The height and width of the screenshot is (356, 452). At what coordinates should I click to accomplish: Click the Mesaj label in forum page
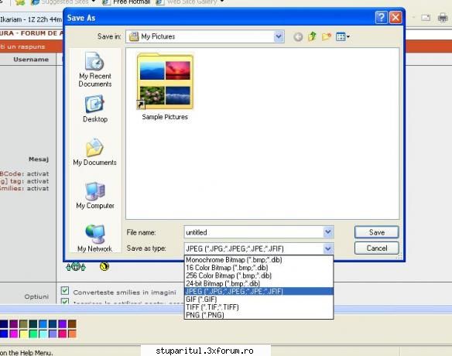(x=39, y=159)
